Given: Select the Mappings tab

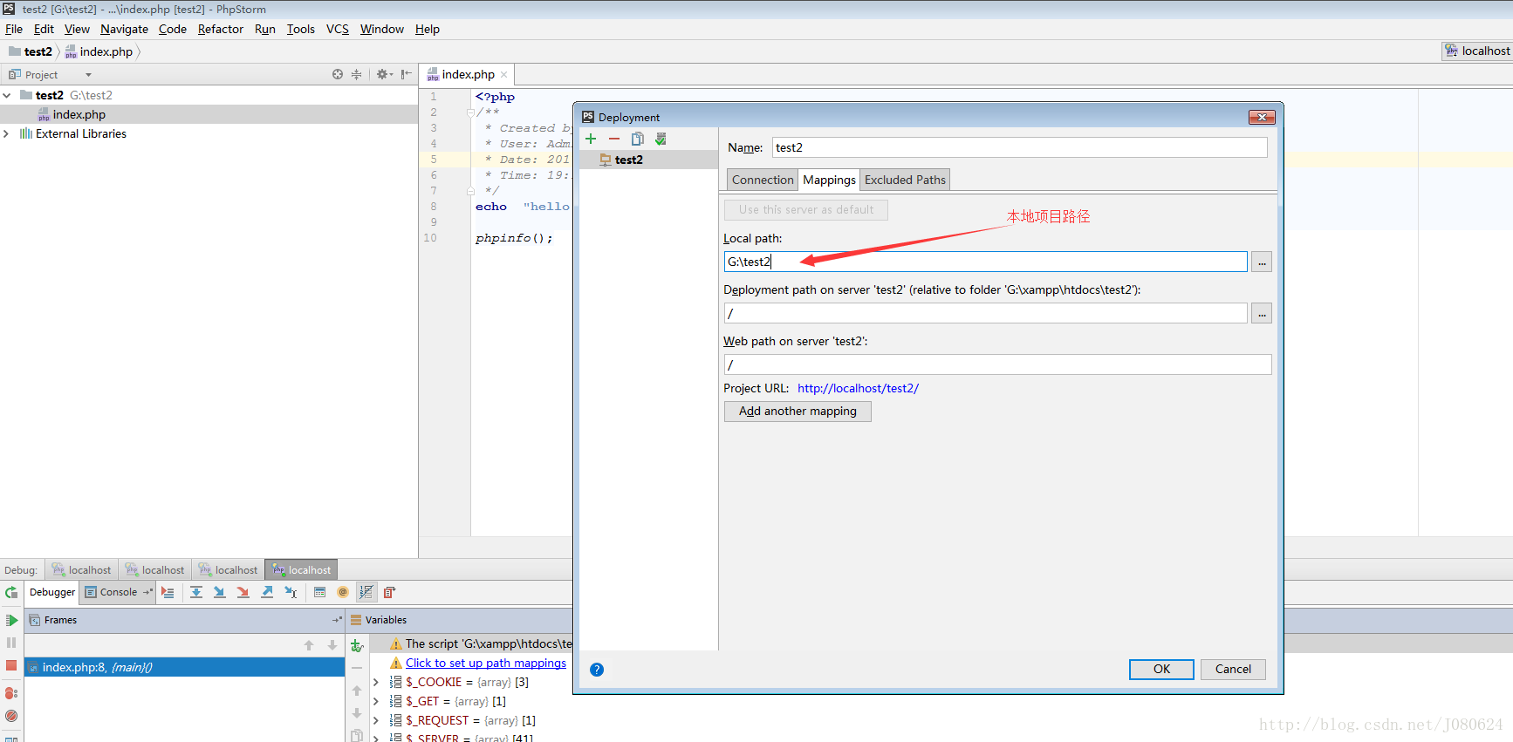Looking at the screenshot, I should pyautogui.click(x=829, y=180).
